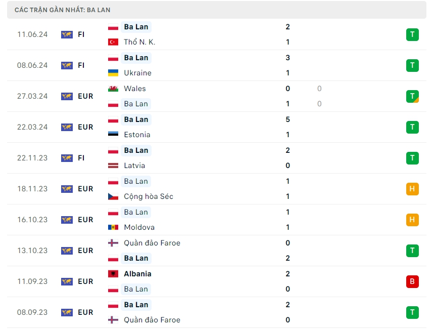The height and width of the screenshot is (329, 434).
Task: Click the H draw badge for 18.11.23
Action: (412, 189)
